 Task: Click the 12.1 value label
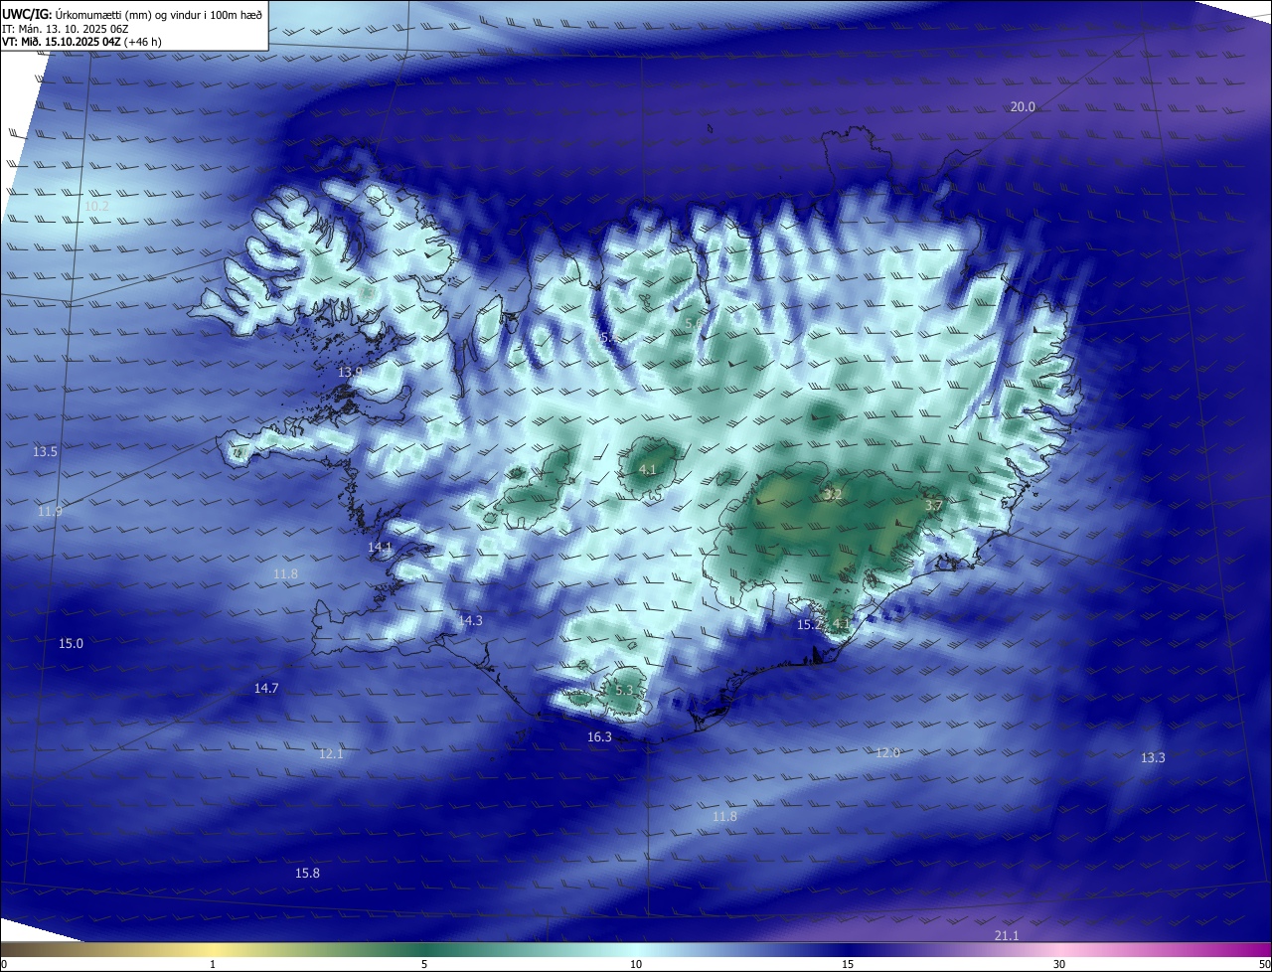click(331, 754)
